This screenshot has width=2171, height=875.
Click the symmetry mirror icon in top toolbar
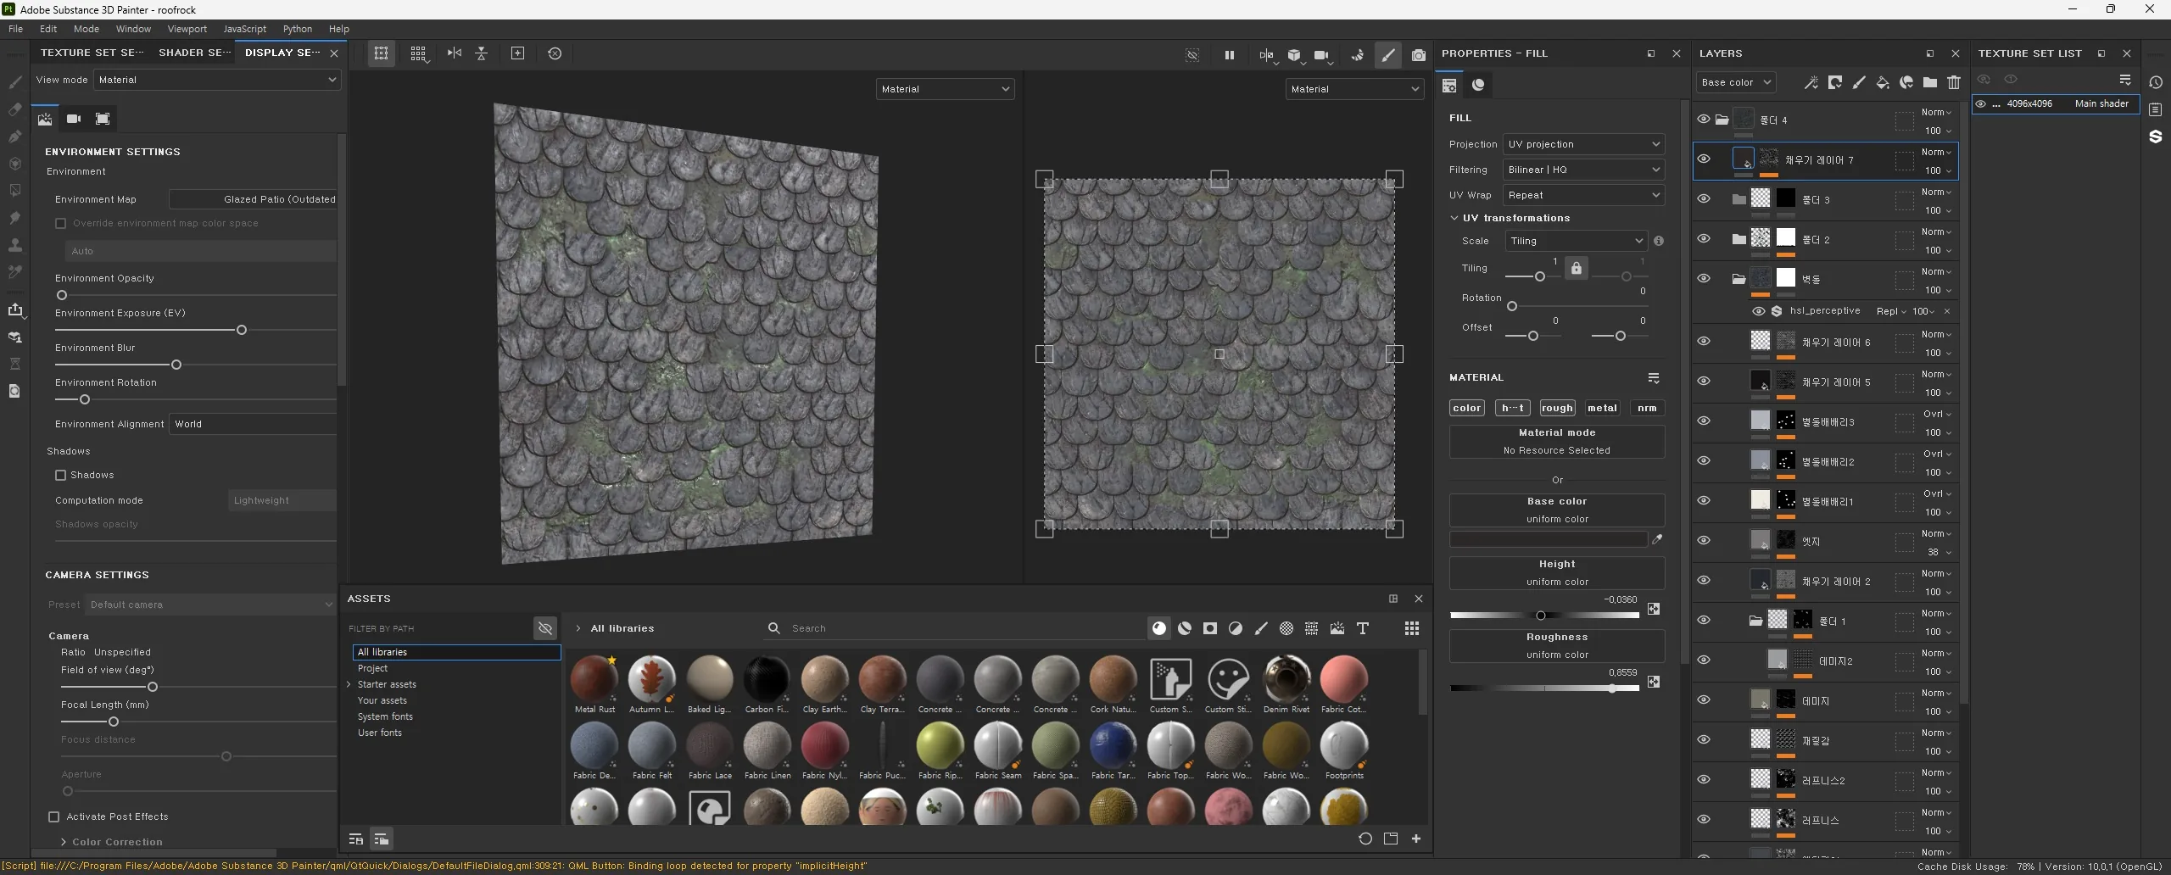pyautogui.click(x=455, y=53)
